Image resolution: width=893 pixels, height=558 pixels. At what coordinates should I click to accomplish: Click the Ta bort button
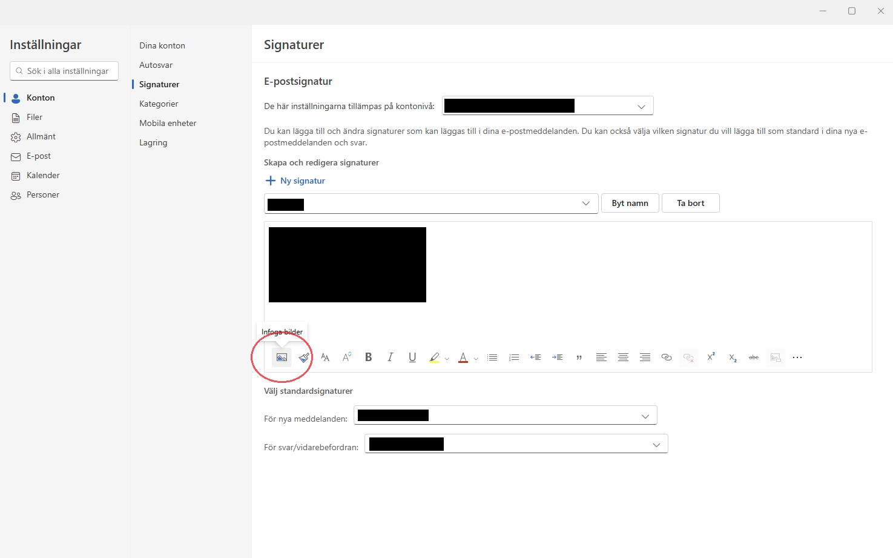click(691, 203)
